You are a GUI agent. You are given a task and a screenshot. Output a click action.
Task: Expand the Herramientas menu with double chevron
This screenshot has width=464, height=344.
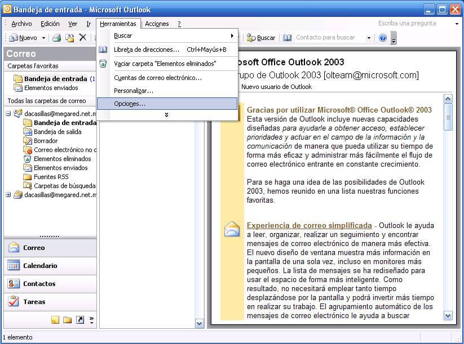[167, 115]
